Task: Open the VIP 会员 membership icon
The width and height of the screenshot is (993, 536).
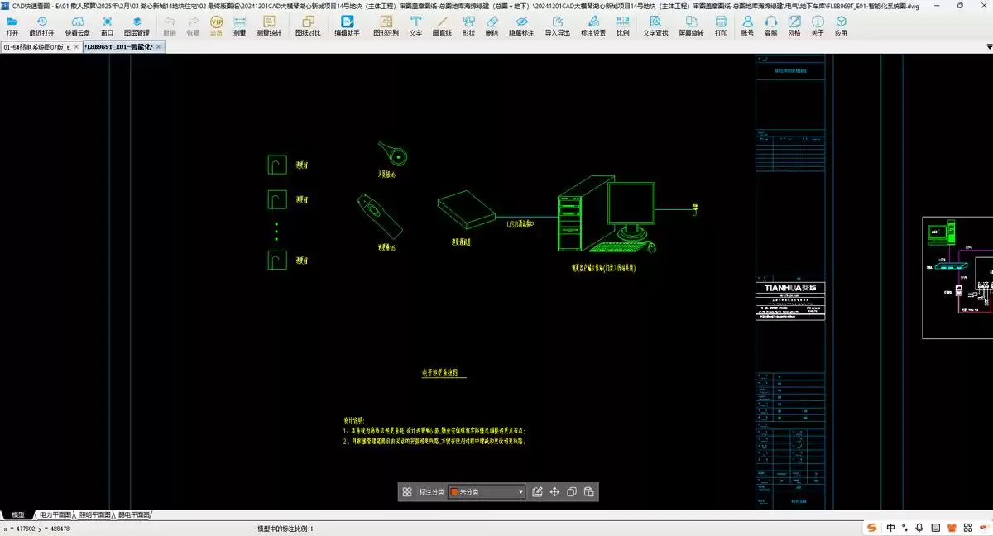Action: tap(217, 26)
